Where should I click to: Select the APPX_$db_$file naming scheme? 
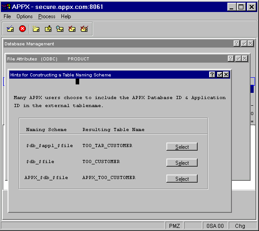pos(182,179)
